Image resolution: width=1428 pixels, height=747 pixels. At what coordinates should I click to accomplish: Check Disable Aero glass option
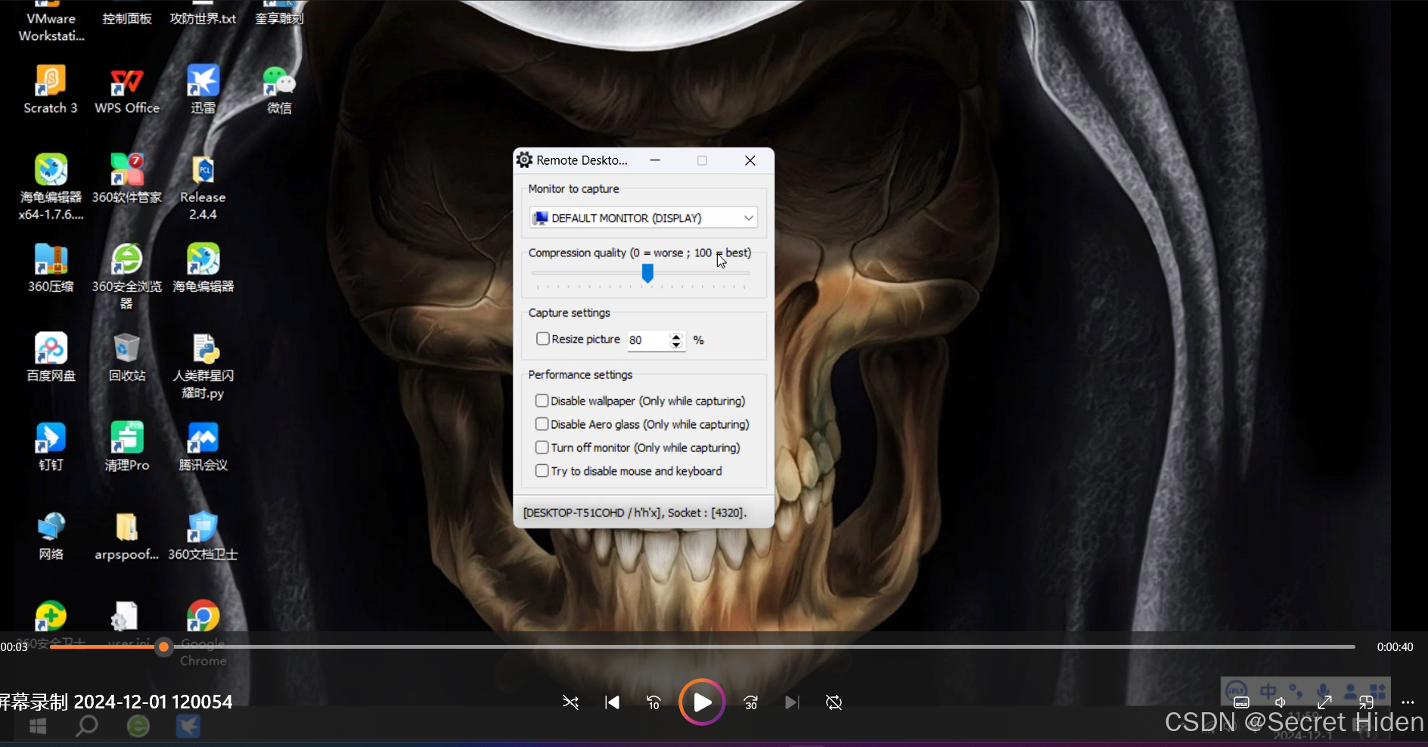tap(542, 424)
